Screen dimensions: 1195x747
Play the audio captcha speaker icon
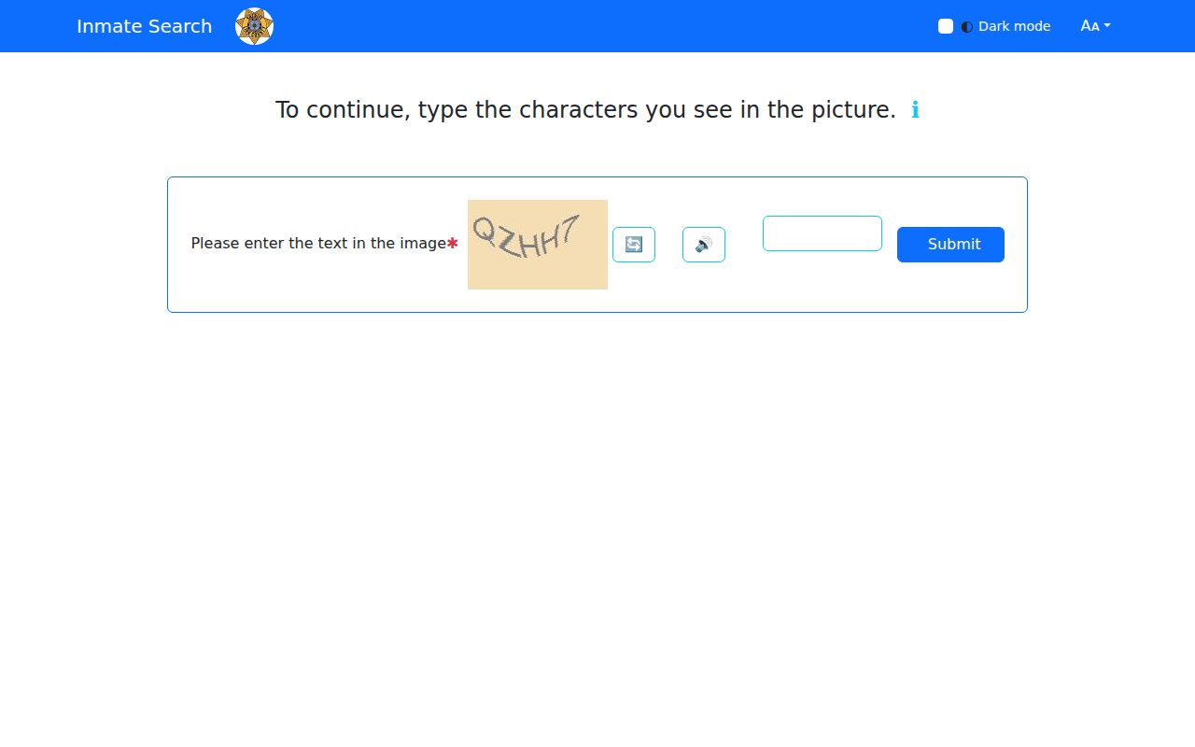[704, 245]
